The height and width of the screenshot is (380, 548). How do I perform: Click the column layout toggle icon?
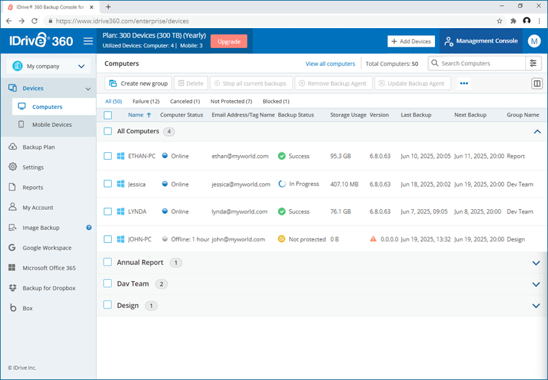coord(537,84)
